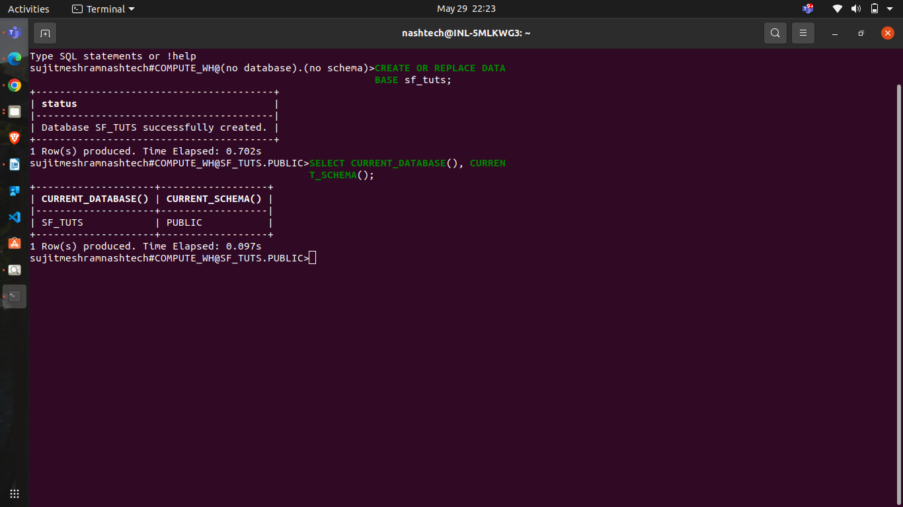Open Microsoft Edge from the dock
The height and width of the screenshot is (507, 903).
click(x=15, y=59)
